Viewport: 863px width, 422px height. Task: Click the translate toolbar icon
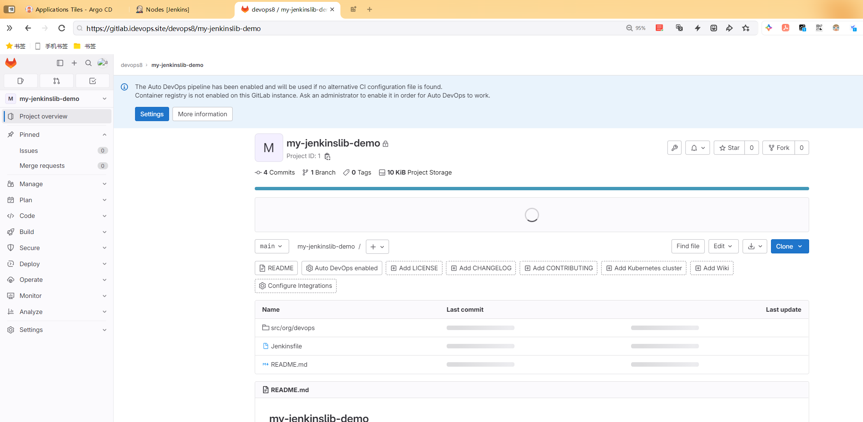(679, 28)
